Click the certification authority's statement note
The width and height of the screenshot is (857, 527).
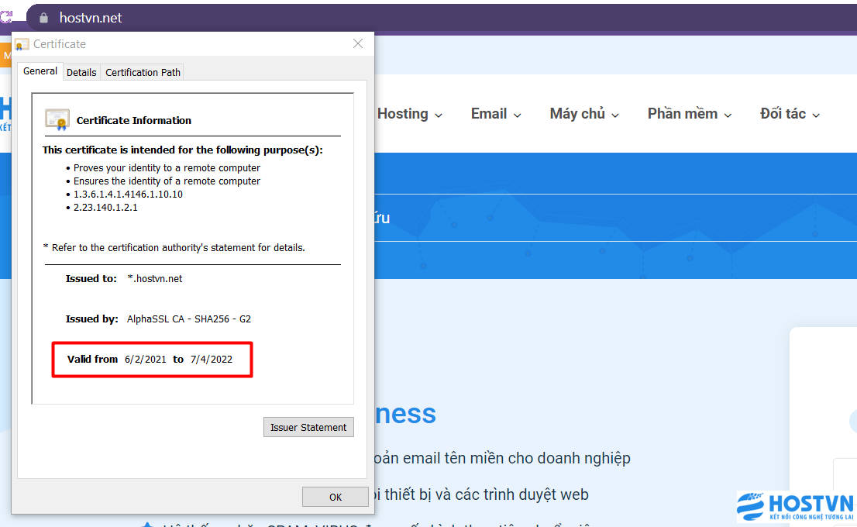click(x=174, y=248)
